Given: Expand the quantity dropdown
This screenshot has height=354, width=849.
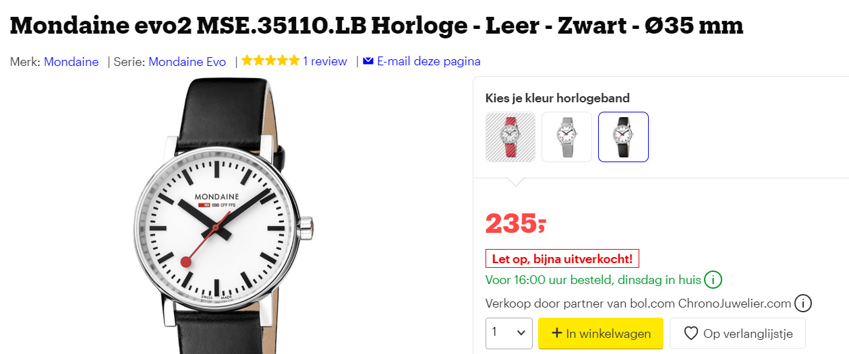Looking at the screenshot, I should pyautogui.click(x=508, y=333).
